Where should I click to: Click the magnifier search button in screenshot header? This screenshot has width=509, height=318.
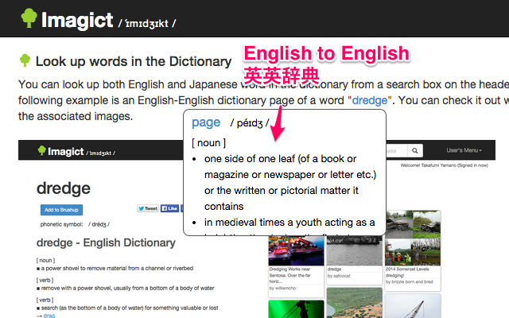[x=415, y=150]
